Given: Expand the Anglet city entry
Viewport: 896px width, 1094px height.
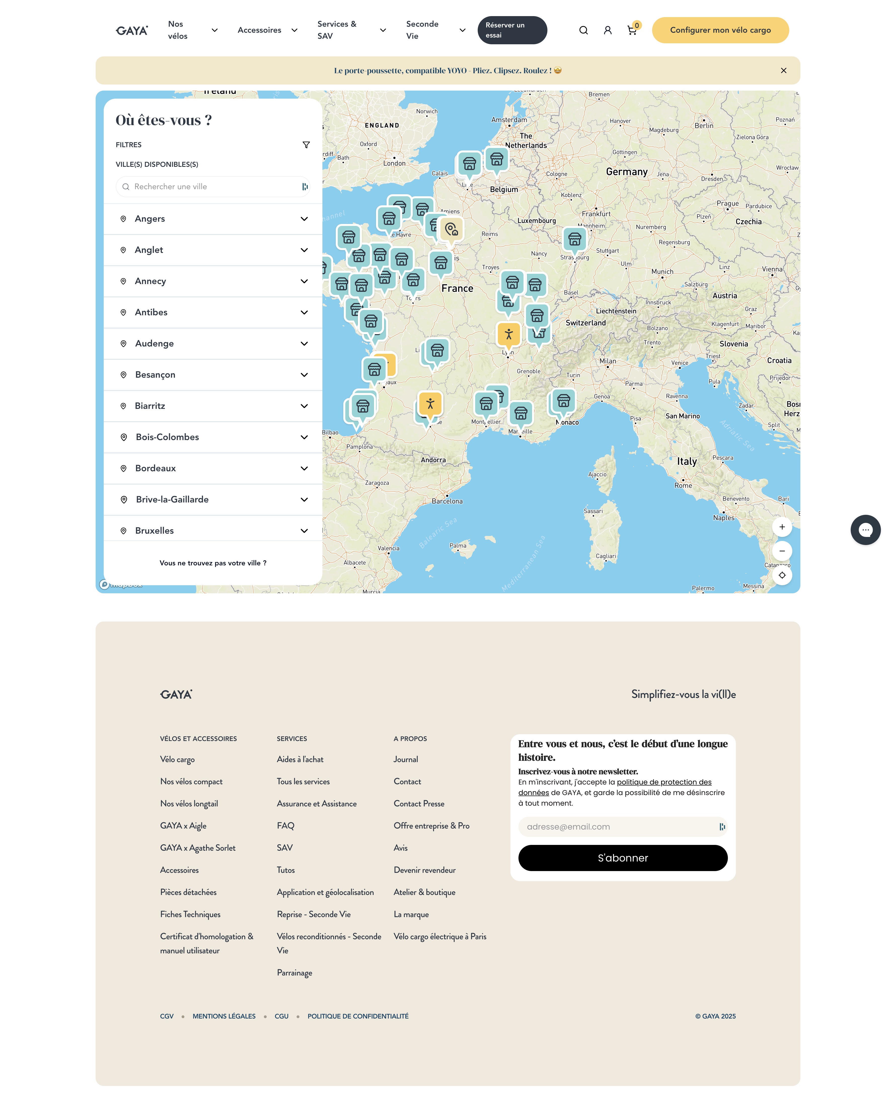Looking at the screenshot, I should [213, 250].
